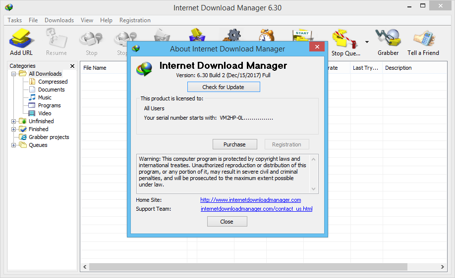This screenshot has height=278, width=455.
Task: Expand the Finished tree node
Action: (x=13, y=129)
